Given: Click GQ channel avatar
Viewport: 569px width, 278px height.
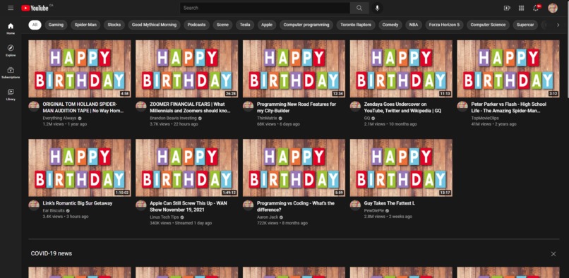Looking at the screenshot, I should pyautogui.click(x=355, y=107).
